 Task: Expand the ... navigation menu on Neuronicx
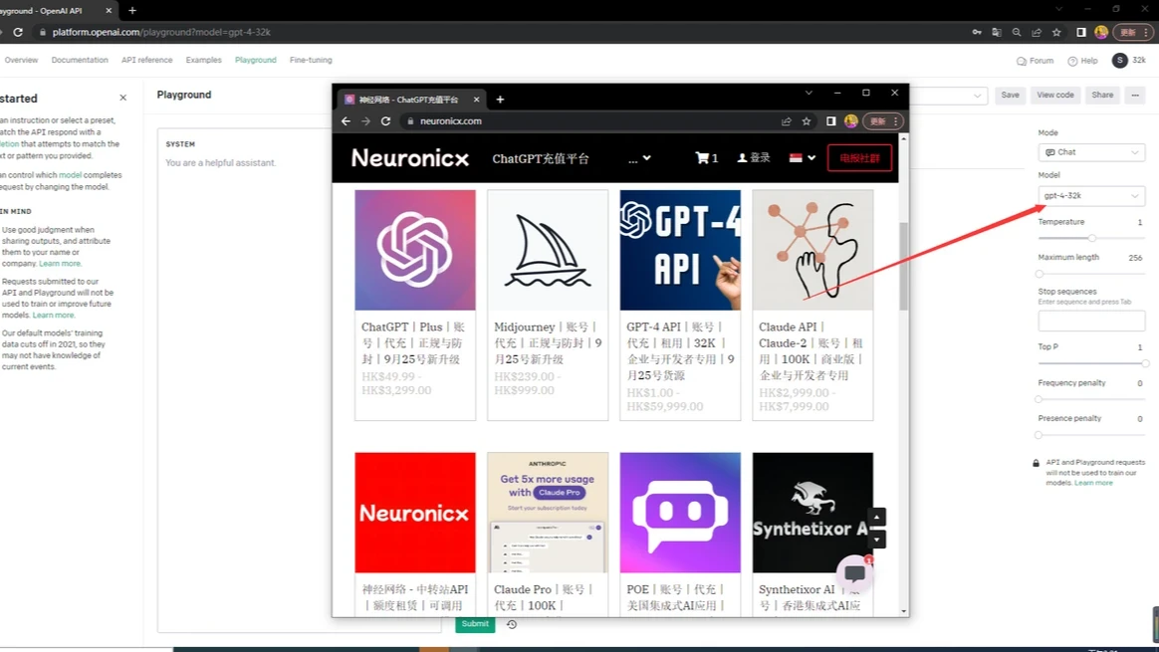(x=639, y=157)
